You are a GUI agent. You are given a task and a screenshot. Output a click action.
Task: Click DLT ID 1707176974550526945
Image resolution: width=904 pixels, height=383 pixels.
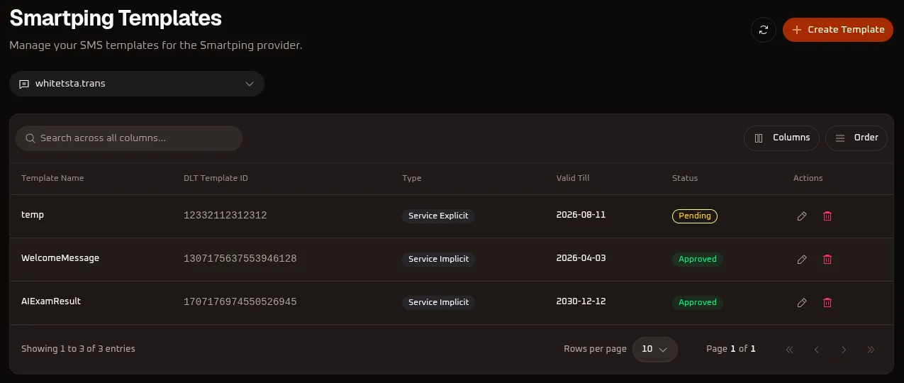pos(240,302)
